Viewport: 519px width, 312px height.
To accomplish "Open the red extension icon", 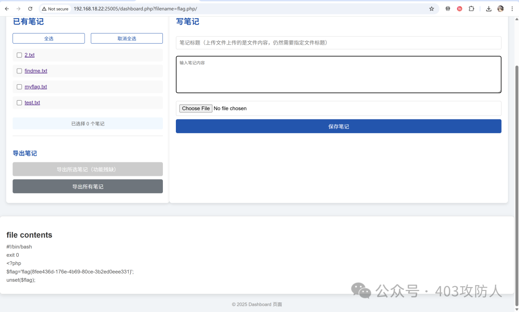I will click(x=459, y=9).
